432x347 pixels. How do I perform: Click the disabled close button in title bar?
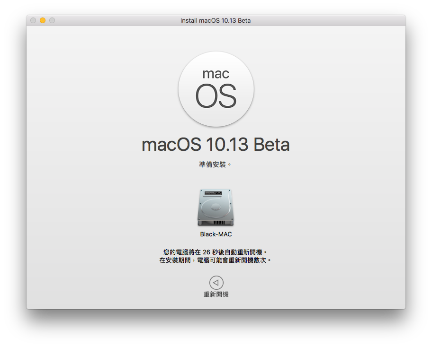(x=33, y=20)
